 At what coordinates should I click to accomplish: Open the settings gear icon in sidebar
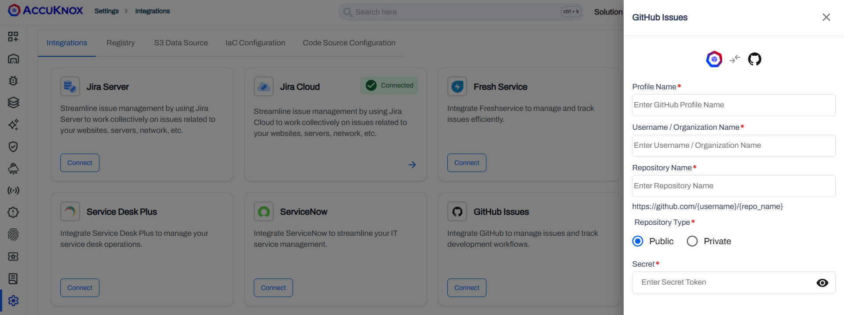coord(13,300)
